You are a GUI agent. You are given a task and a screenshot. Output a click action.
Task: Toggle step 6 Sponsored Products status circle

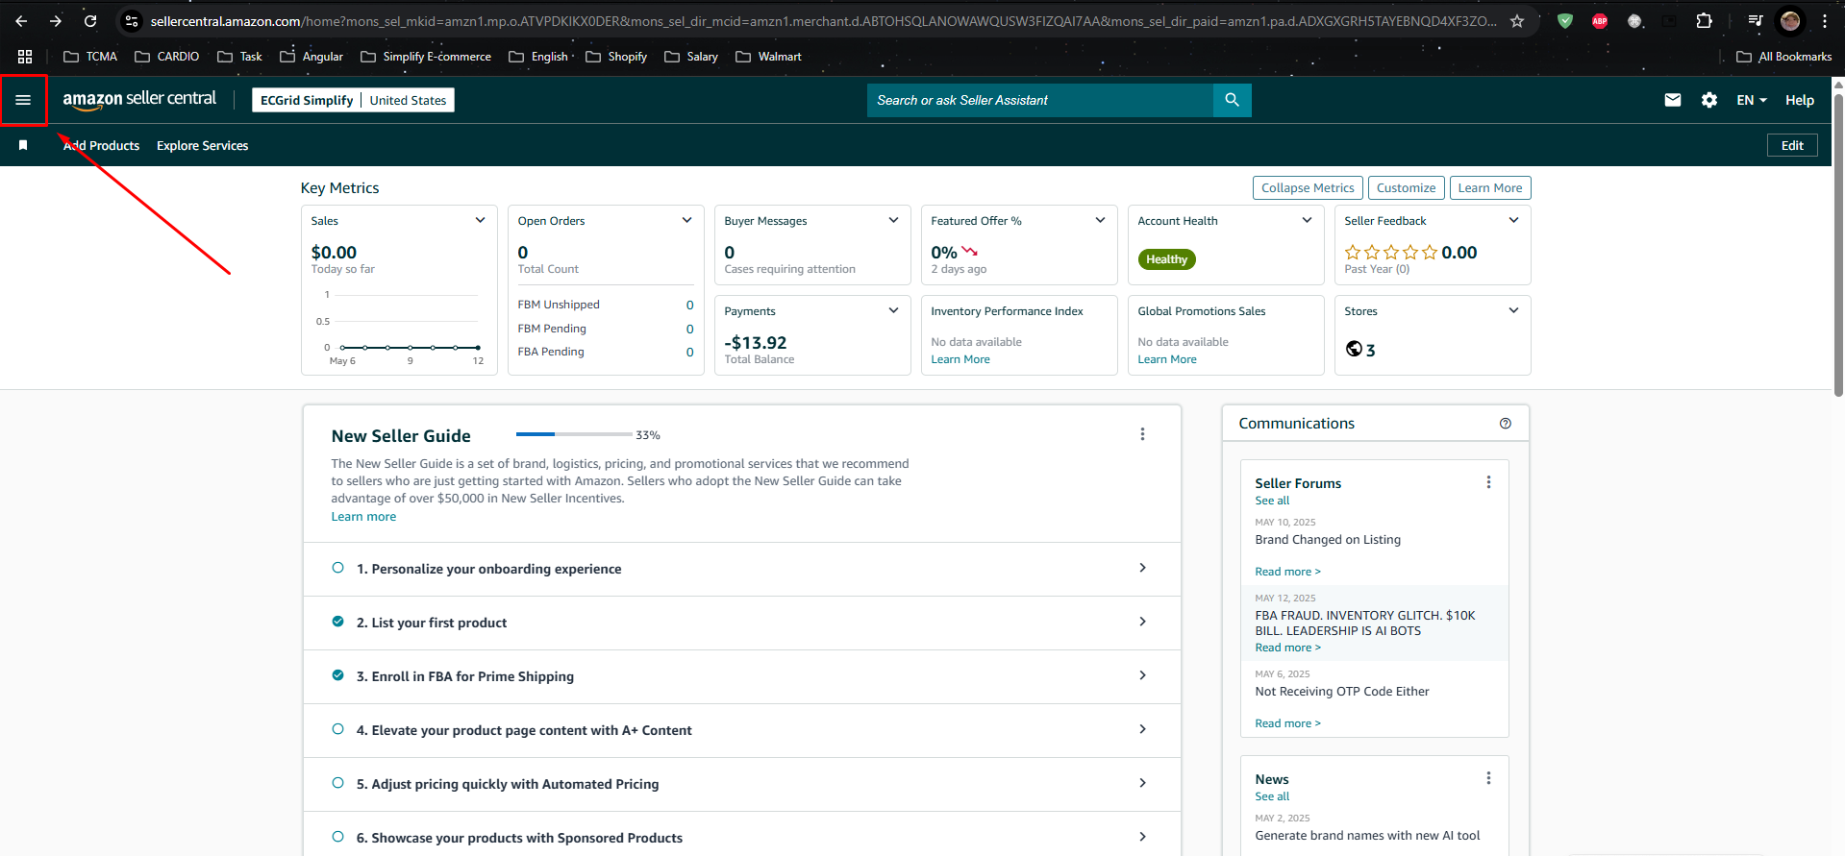(x=337, y=837)
